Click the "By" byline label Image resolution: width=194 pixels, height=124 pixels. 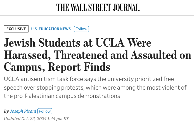click(x=6, y=111)
